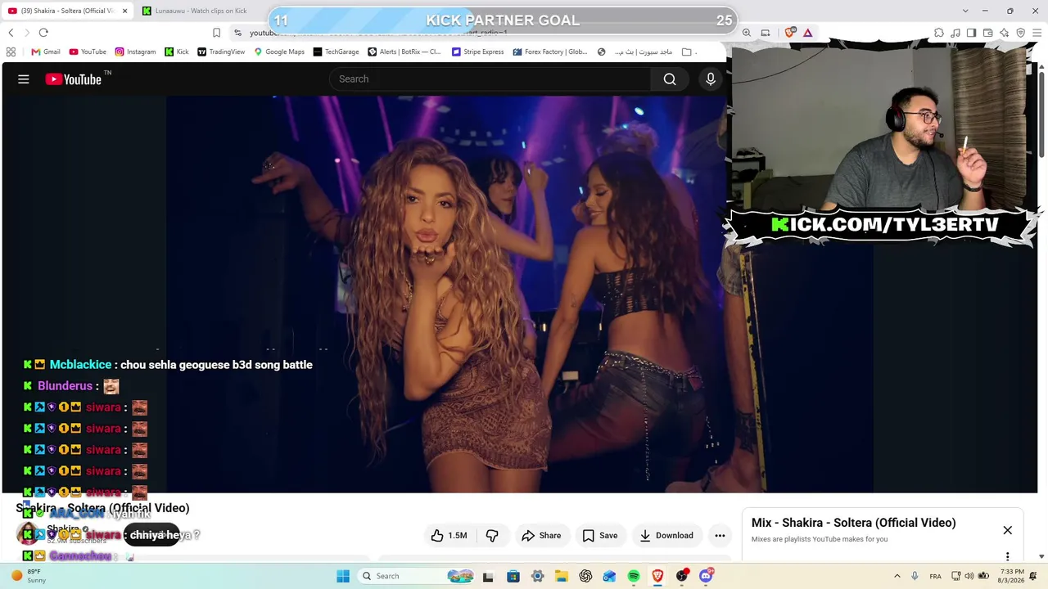
Task: Open the Forex Factory bookmark
Action: pyautogui.click(x=550, y=52)
